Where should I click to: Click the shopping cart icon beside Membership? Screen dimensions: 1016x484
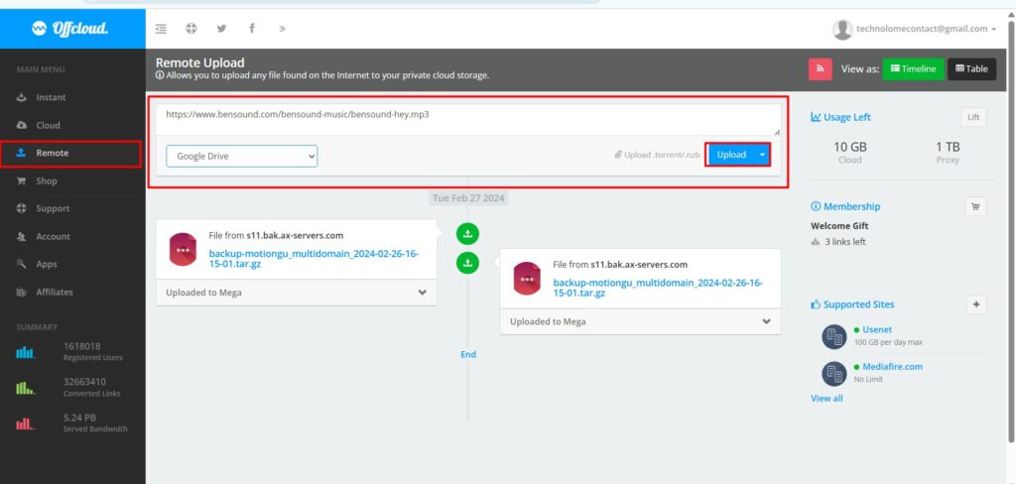click(974, 206)
